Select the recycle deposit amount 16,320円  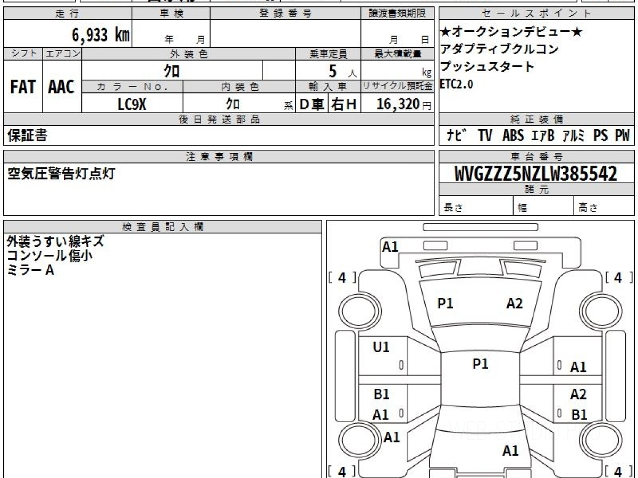[404, 104]
